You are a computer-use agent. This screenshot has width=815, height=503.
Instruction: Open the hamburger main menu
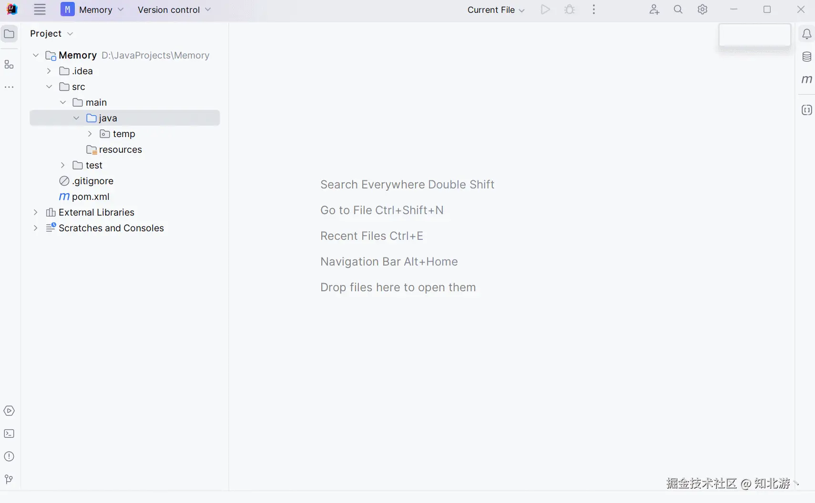[40, 10]
